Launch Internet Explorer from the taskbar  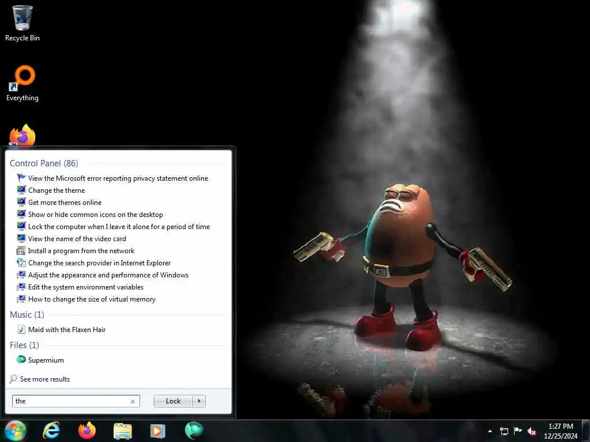click(x=51, y=430)
